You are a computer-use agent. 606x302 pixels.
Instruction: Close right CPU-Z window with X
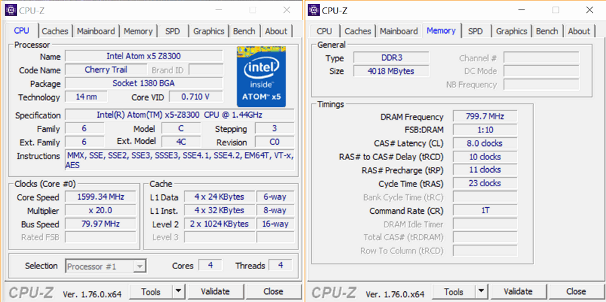[x=590, y=11]
